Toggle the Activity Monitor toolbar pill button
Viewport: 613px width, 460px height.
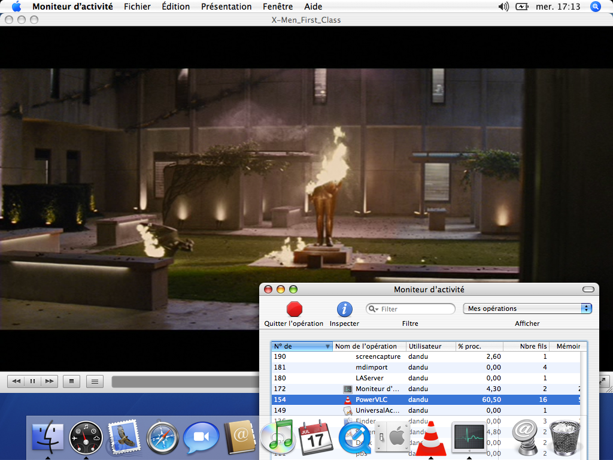[588, 289]
